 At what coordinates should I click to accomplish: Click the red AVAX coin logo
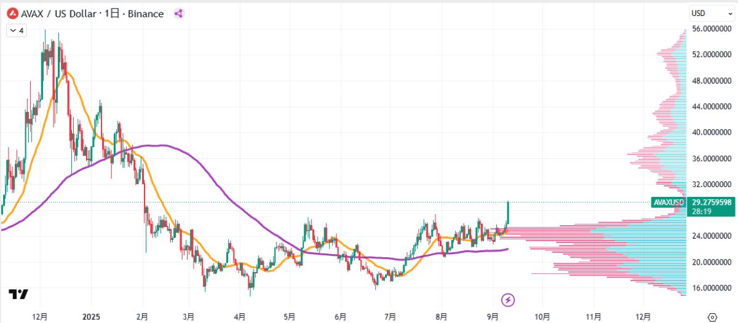(x=10, y=14)
